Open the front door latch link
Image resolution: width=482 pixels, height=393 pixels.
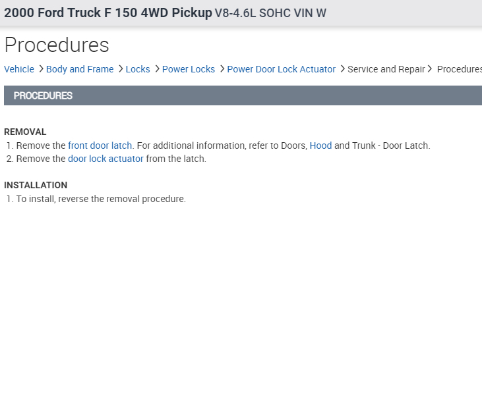tap(100, 145)
